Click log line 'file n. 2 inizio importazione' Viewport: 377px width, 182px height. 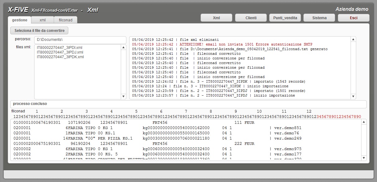coord(213,95)
